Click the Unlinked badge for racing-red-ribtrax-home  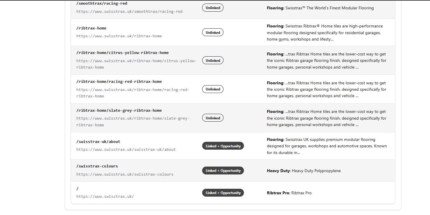pyautogui.click(x=213, y=89)
